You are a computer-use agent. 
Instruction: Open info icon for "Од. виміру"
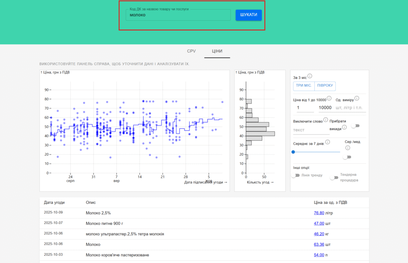click(357, 98)
